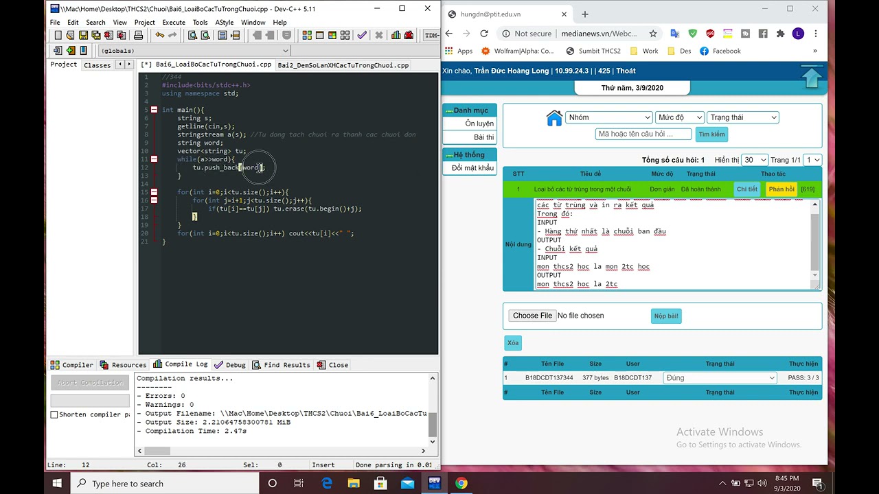Click the home icon on the web page
Image resolution: width=879 pixels, height=494 pixels.
(x=553, y=118)
